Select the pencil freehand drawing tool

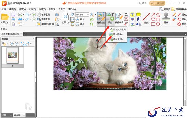[174, 15]
